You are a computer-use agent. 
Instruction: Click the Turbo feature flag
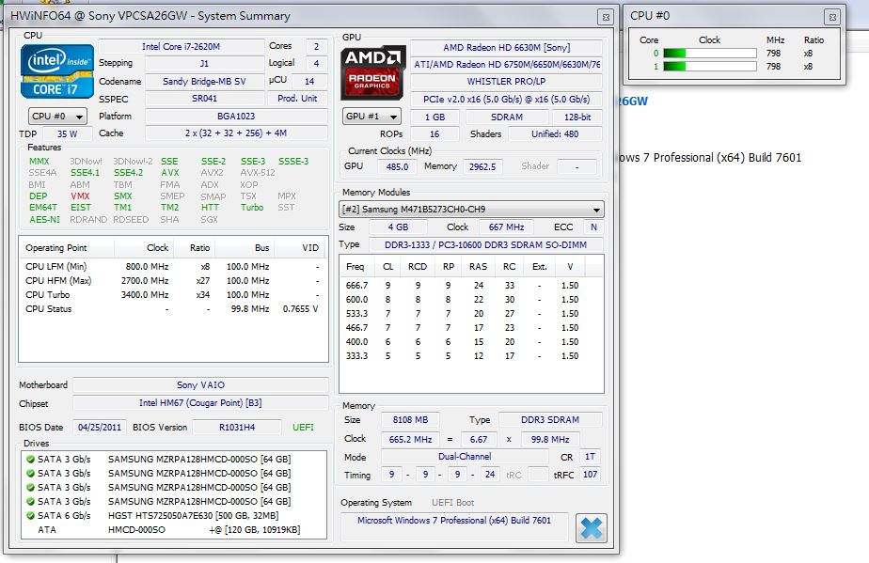[252, 207]
